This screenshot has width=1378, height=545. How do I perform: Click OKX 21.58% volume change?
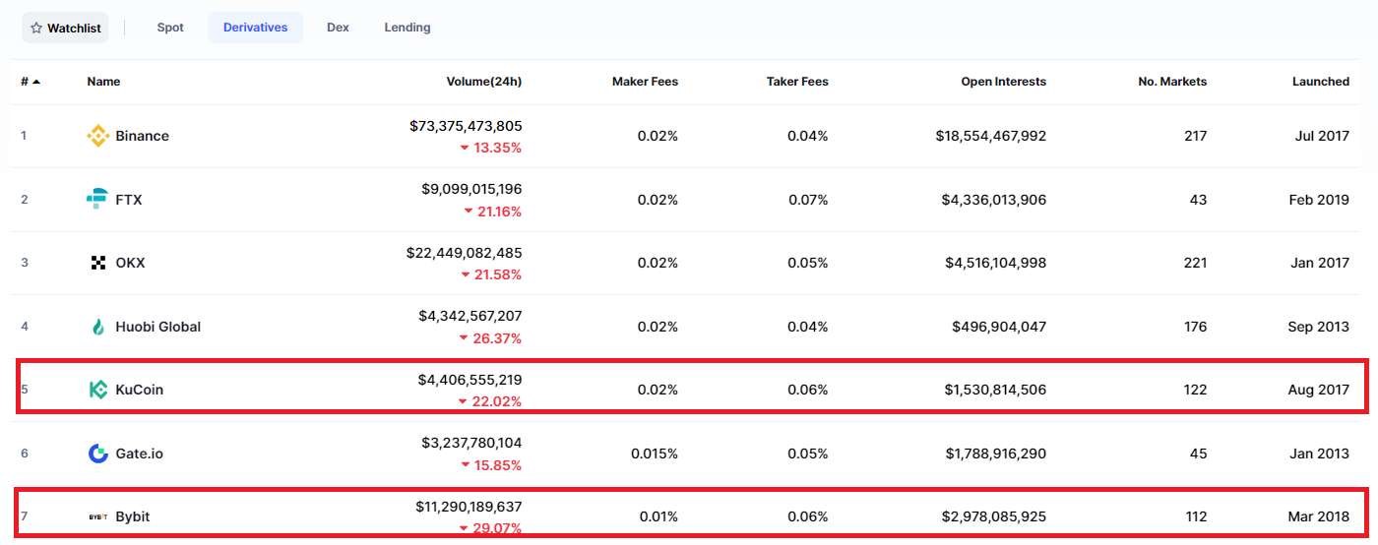[491, 274]
